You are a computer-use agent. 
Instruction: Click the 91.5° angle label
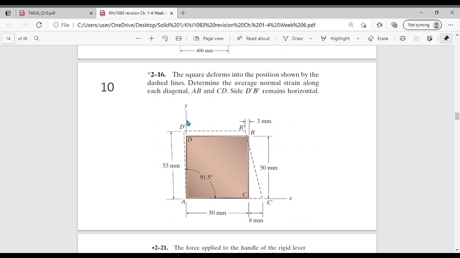[206, 177]
